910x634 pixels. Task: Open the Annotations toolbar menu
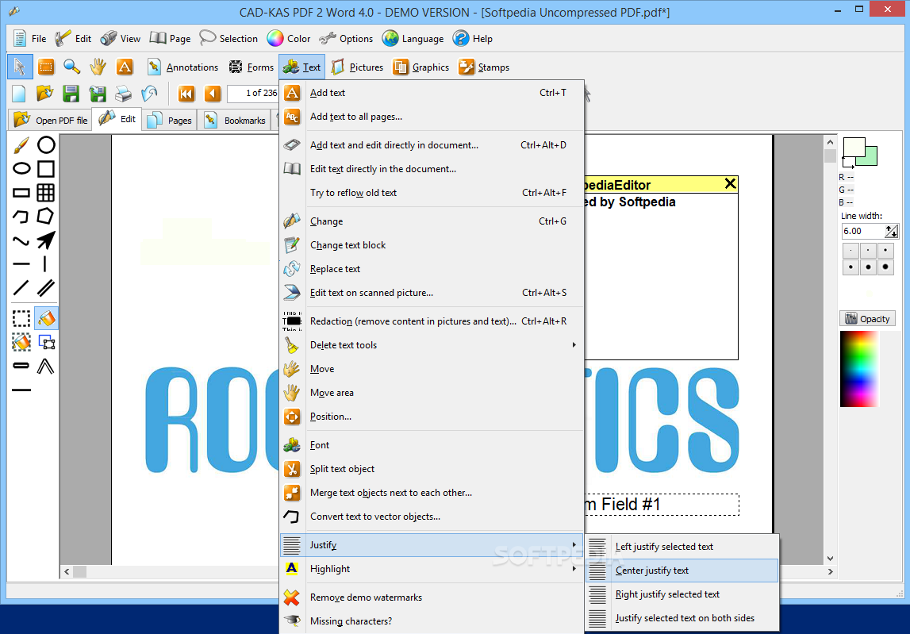[x=182, y=67]
